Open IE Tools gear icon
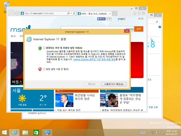Screen dimensions: 181x136 pos(143,13)
